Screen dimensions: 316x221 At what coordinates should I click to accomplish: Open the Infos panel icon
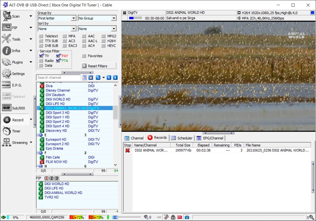(x=7, y=51)
